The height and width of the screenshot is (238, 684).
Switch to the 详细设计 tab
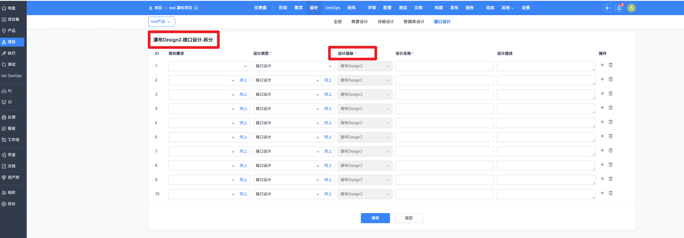point(386,22)
